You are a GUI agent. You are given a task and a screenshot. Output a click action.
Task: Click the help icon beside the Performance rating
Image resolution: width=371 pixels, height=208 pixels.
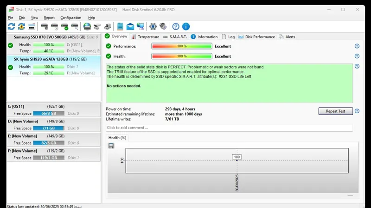click(357, 46)
